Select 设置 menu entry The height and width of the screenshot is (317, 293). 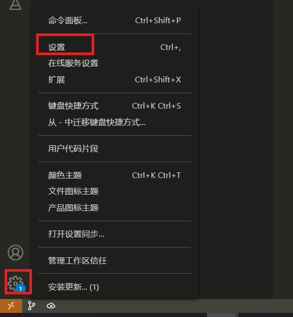click(114, 47)
